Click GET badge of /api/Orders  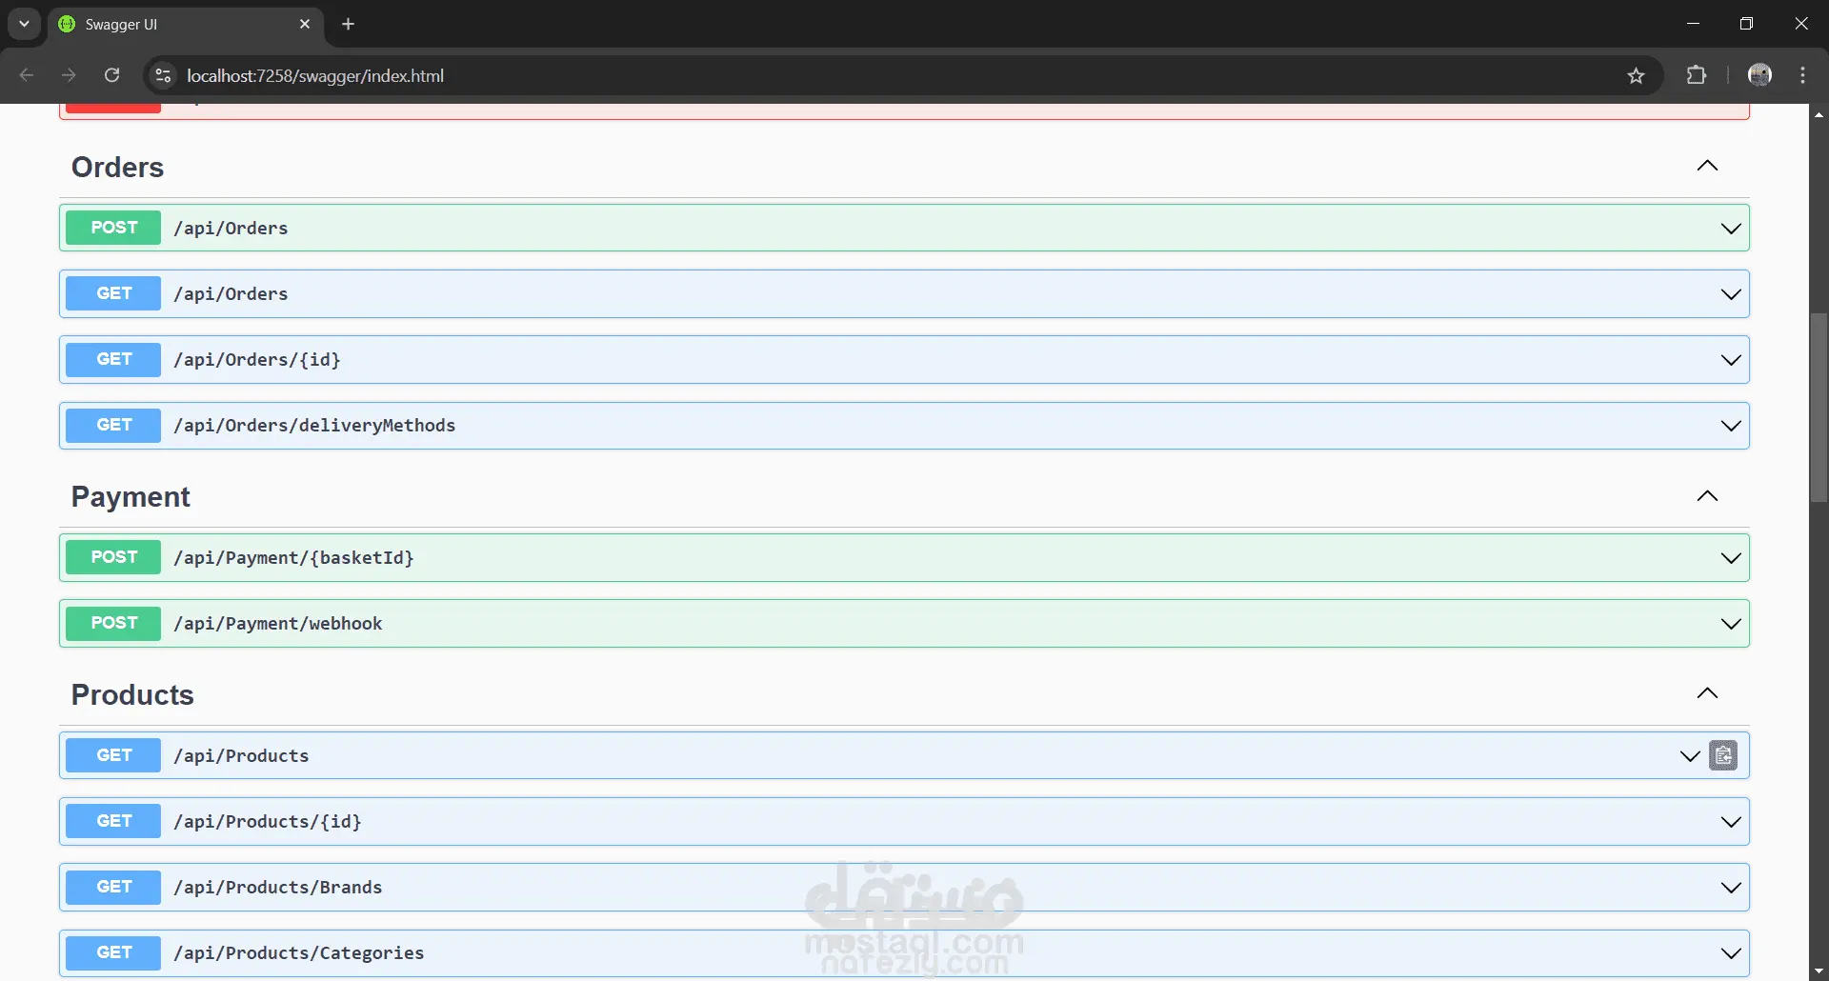[x=113, y=293]
